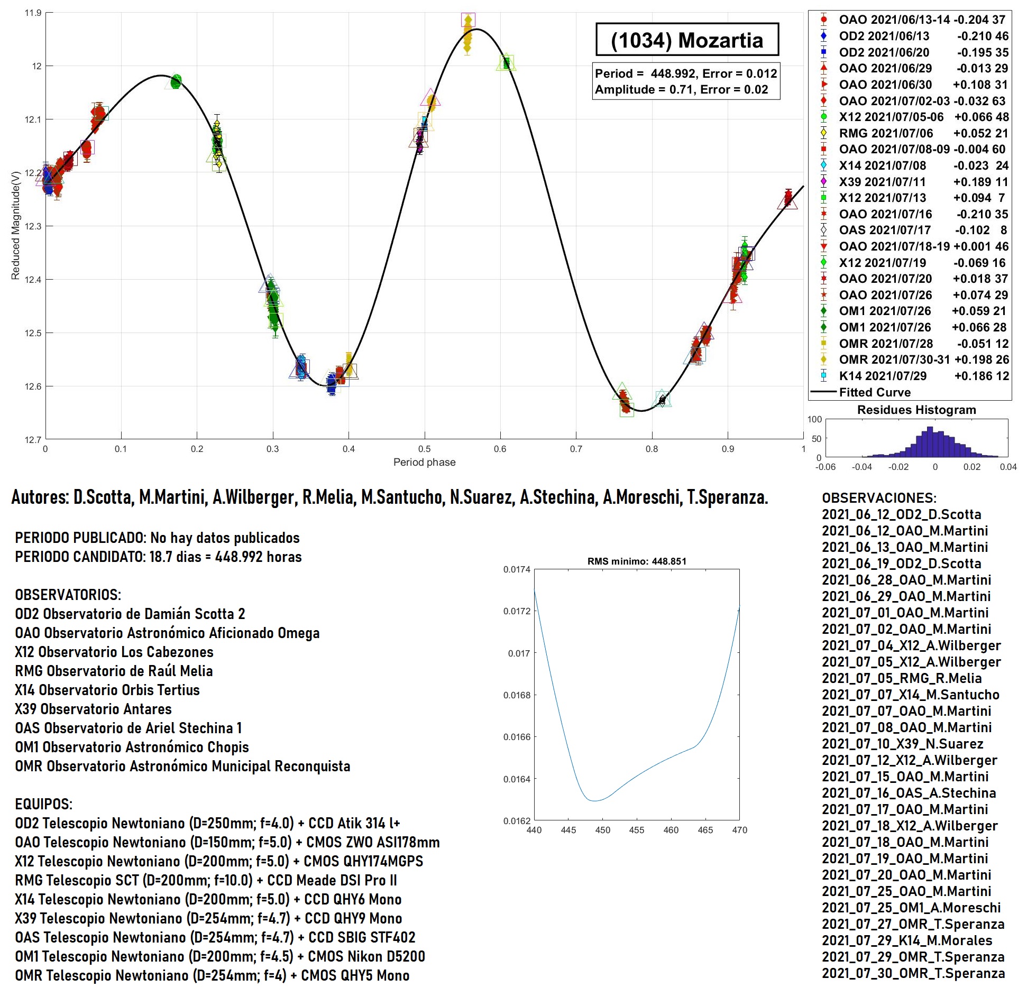Select observation "2021_07_16_OAS_A.Stechina"
This screenshot has height=997, width=1027.
click(909, 793)
